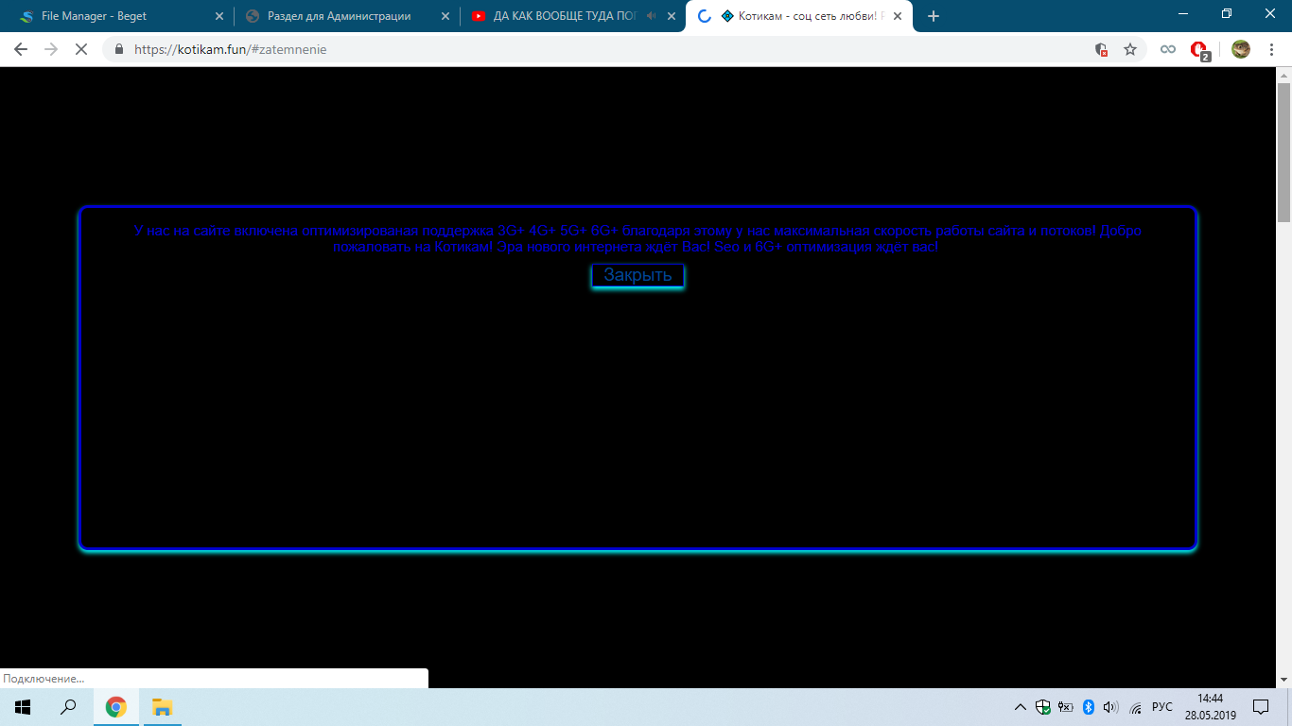1292x726 pixels.
Task: Go back to the previous page
Action: [x=21, y=49]
